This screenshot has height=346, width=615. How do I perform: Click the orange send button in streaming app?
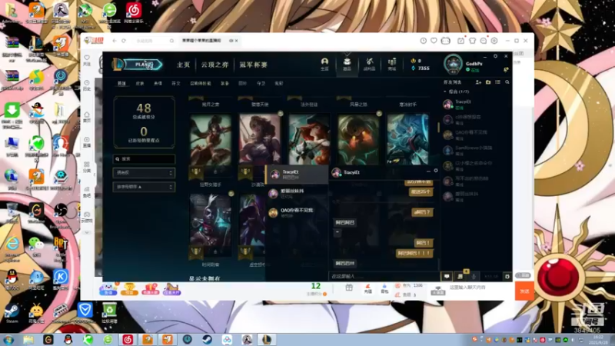[524, 291]
